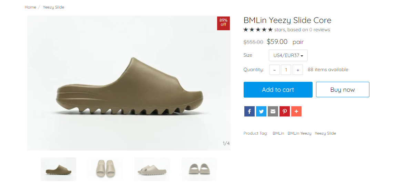
Task: Click the Buy now button
Action: tap(343, 90)
